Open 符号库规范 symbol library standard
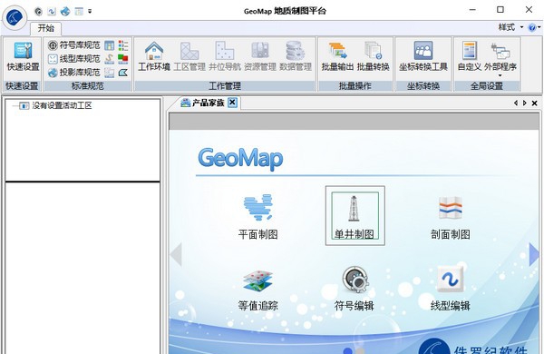Viewport: 544px width, 354px height. pos(74,44)
